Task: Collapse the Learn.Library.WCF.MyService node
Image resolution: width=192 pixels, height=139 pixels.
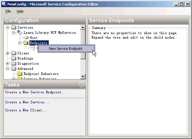Action: tap(14, 32)
